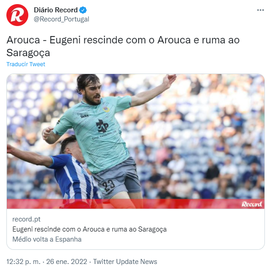
Task: Click the Record watermark logo on image
Action: click(252, 204)
